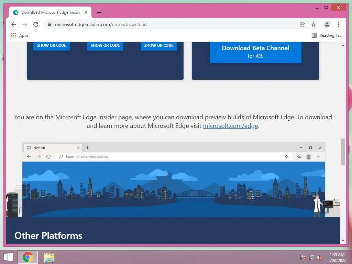Click the forward navigation arrow
This screenshot has width=352, height=264.
(x=25, y=24)
